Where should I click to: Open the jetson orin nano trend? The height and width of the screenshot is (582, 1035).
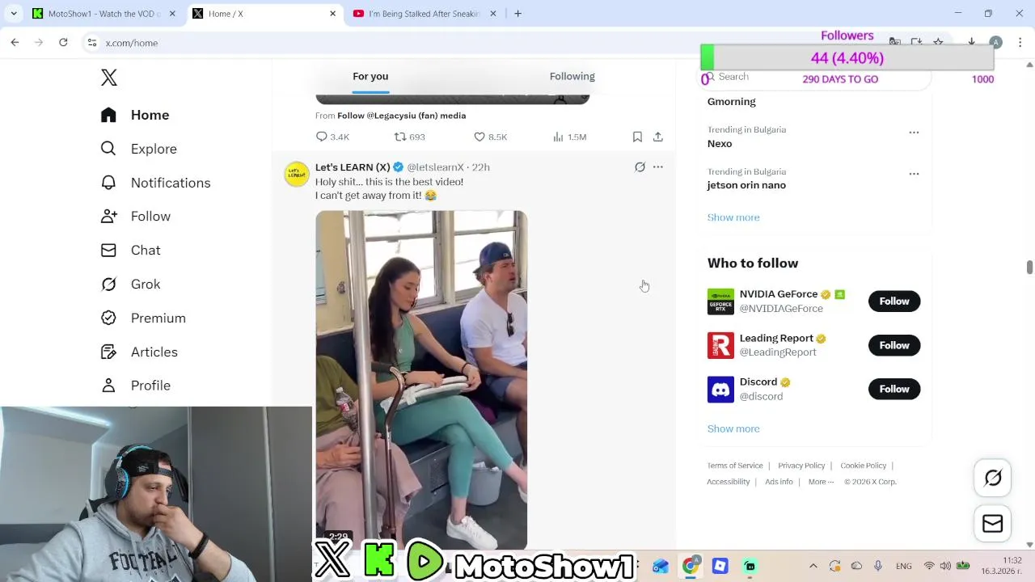(x=746, y=185)
